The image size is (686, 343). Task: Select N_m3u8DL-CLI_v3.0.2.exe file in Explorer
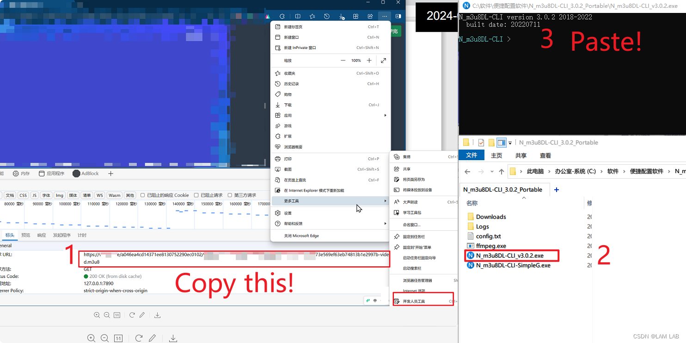(x=509, y=256)
